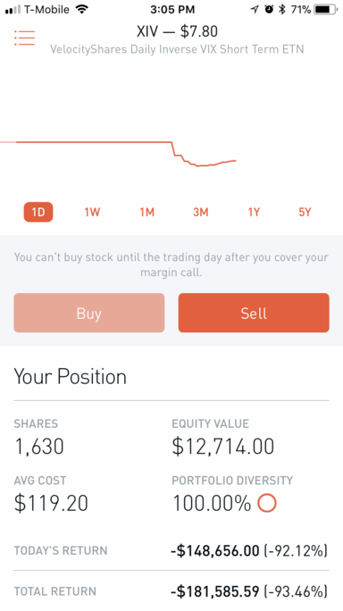
Task: View the 5Y chart range
Action: tap(305, 212)
